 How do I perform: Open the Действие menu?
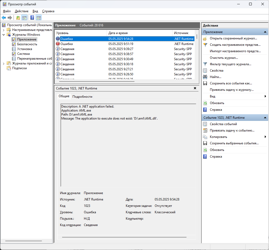tap(21, 11)
